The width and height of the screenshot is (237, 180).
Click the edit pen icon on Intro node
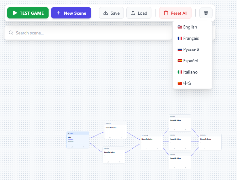pyautogui.click(x=72, y=147)
